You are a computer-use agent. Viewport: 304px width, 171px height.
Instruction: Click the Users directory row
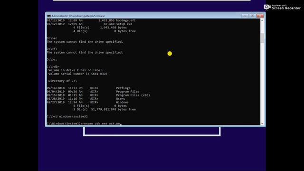(85, 99)
